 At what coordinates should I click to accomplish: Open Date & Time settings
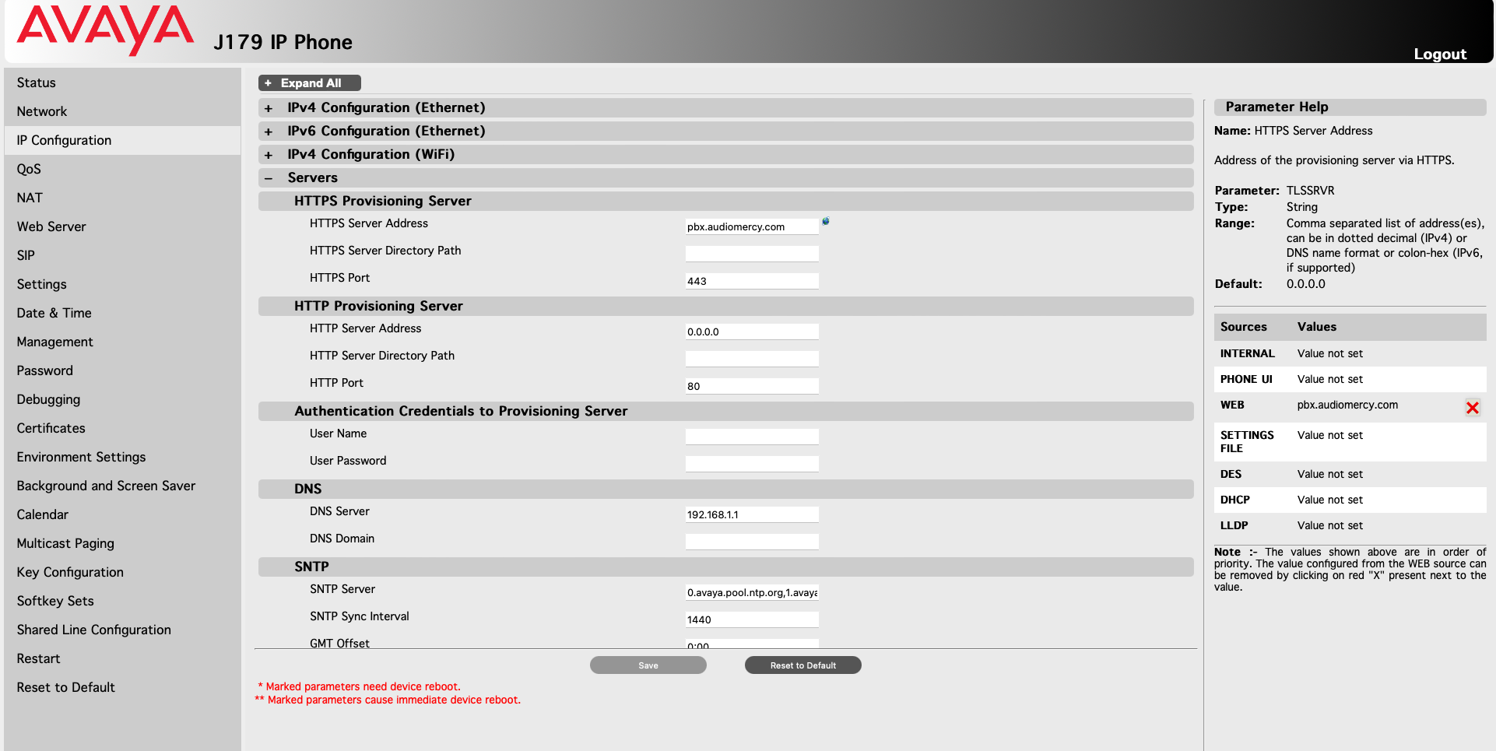[122, 313]
